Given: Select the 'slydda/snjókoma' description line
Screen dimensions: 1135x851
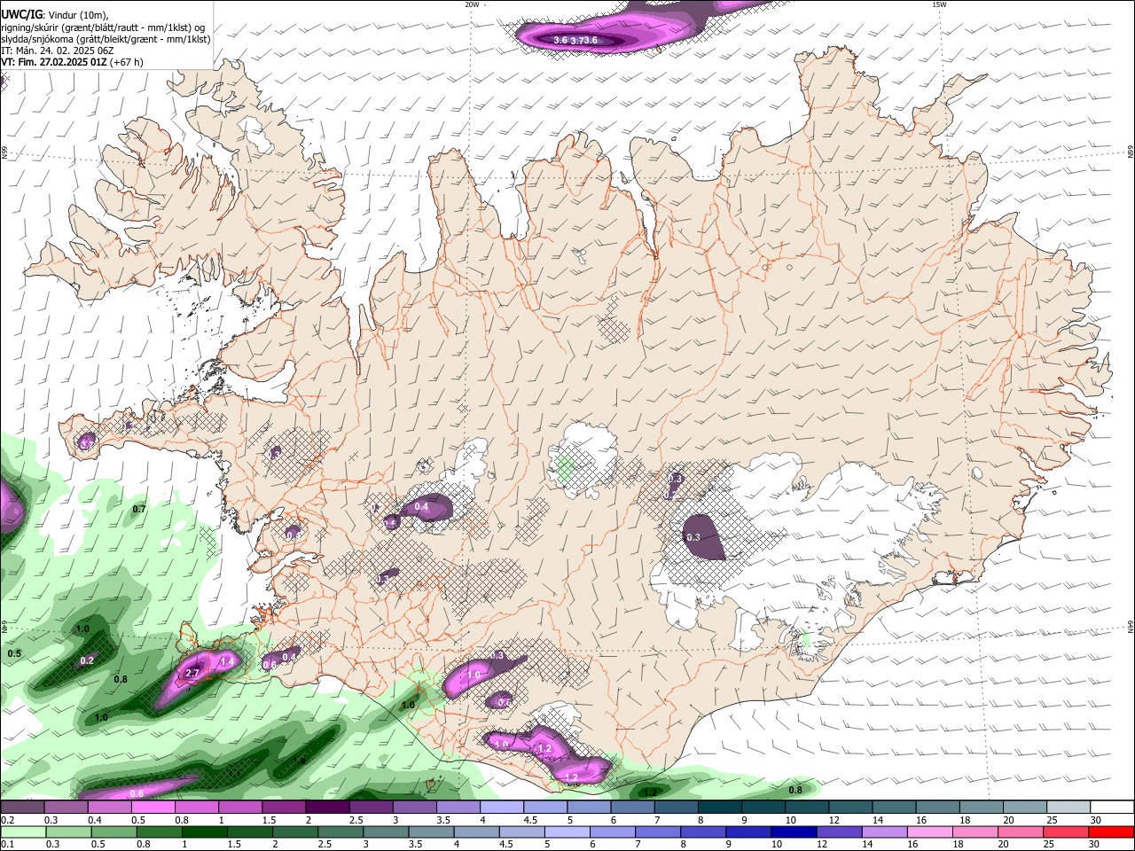Looking at the screenshot, I should coord(106,39).
